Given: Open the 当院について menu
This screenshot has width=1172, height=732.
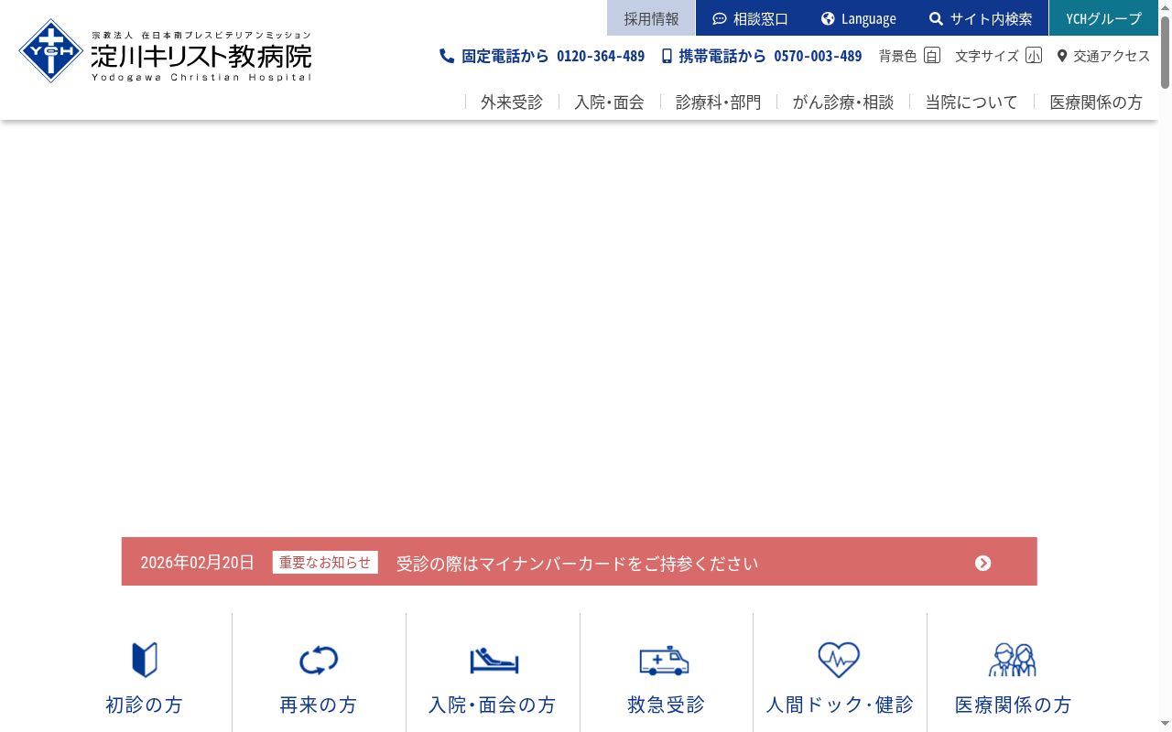Looking at the screenshot, I should click(971, 102).
